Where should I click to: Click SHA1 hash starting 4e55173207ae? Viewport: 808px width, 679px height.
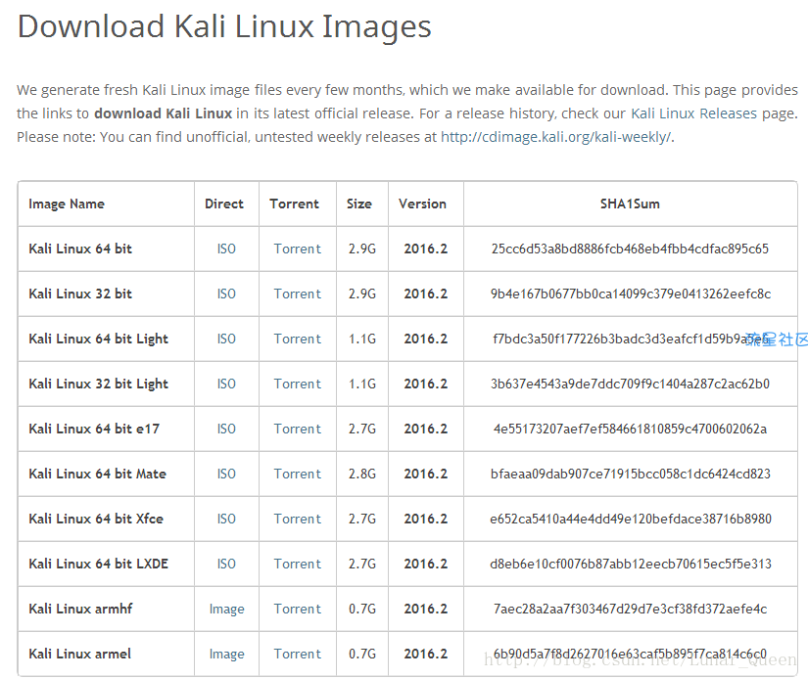pyautogui.click(x=630, y=429)
